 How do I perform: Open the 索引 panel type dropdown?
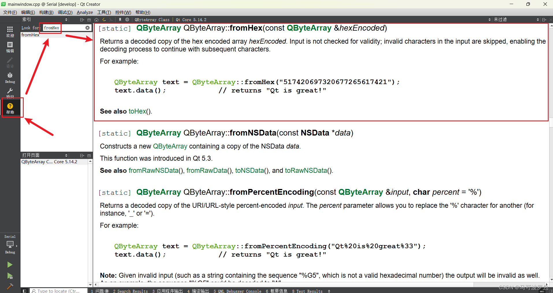pos(45,20)
